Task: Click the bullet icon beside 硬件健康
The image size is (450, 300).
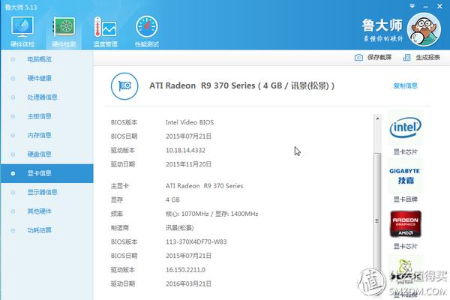Action: [x=13, y=78]
